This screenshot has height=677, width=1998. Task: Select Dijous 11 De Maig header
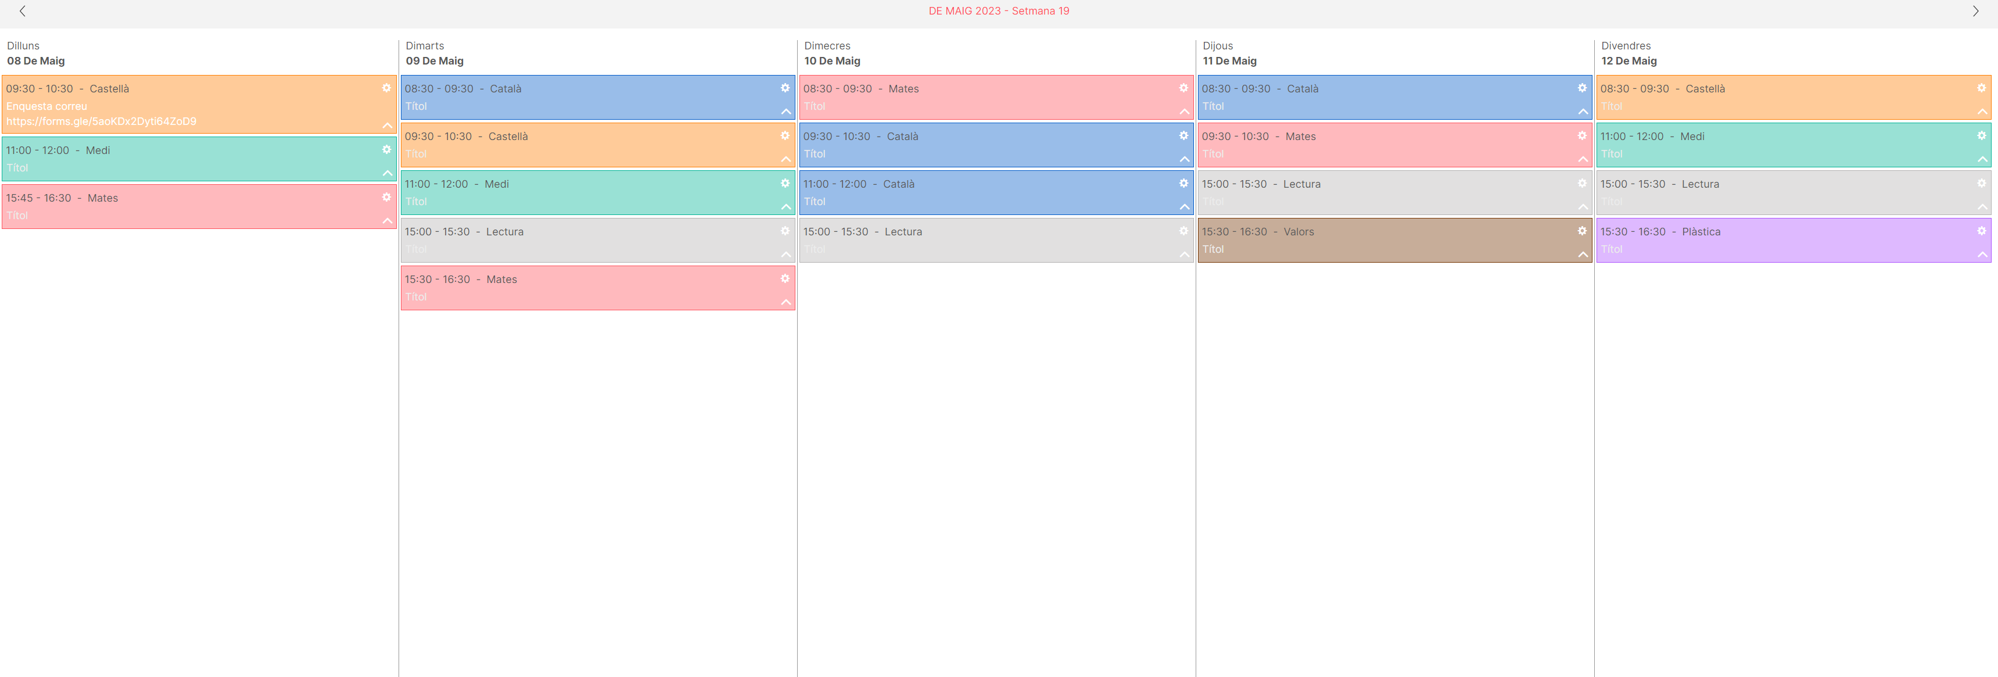point(1229,53)
